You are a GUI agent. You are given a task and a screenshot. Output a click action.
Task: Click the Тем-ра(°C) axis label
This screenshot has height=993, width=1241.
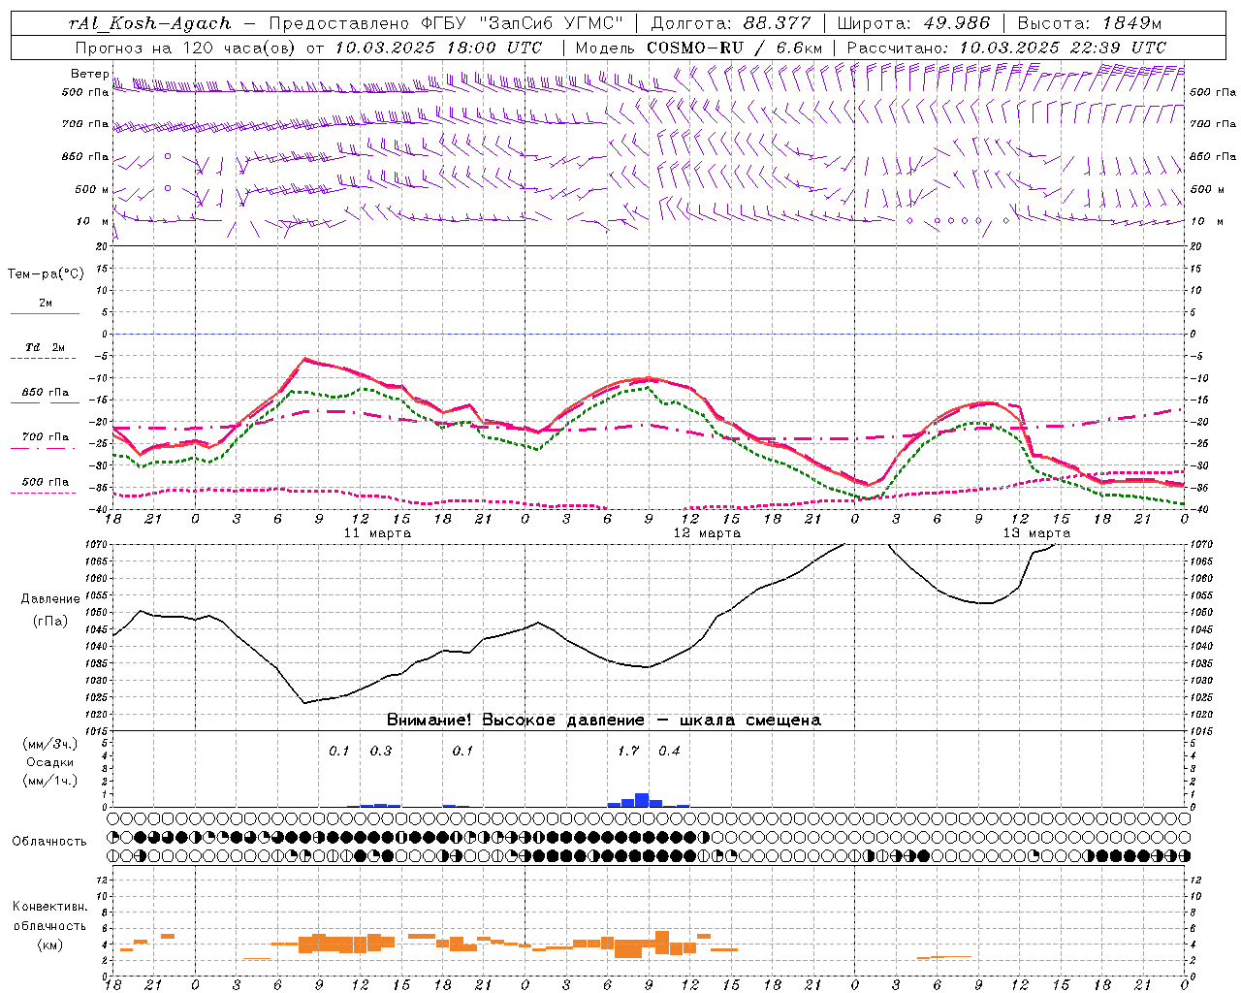click(x=46, y=274)
